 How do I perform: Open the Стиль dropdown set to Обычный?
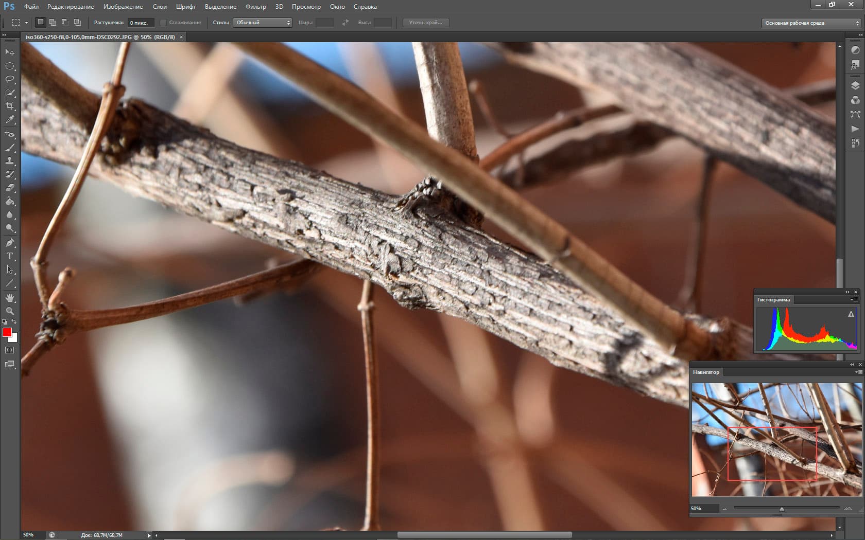[x=263, y=23]
